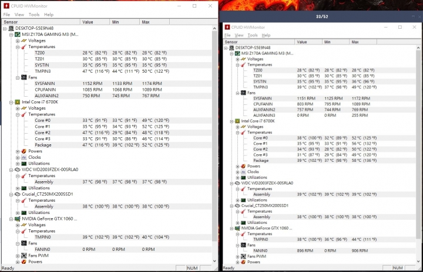Expand CPU Powers node in left window
Viewport: 423px width, 272px height.
pyautogui.click(x=18, y=151)
